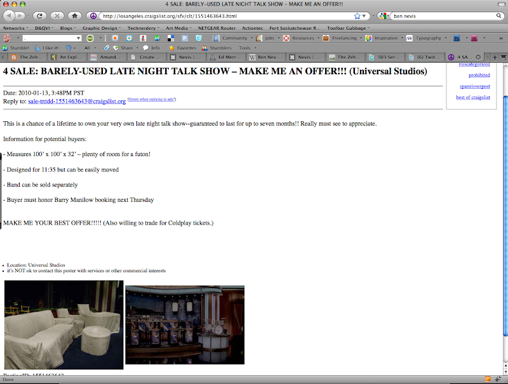Click the URL address field

pos(227,16)
